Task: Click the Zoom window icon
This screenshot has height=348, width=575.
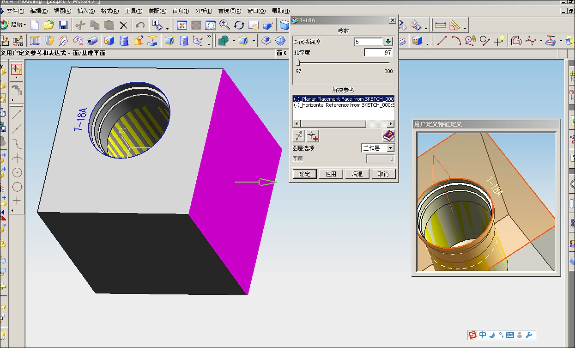Action: [211, 25]
